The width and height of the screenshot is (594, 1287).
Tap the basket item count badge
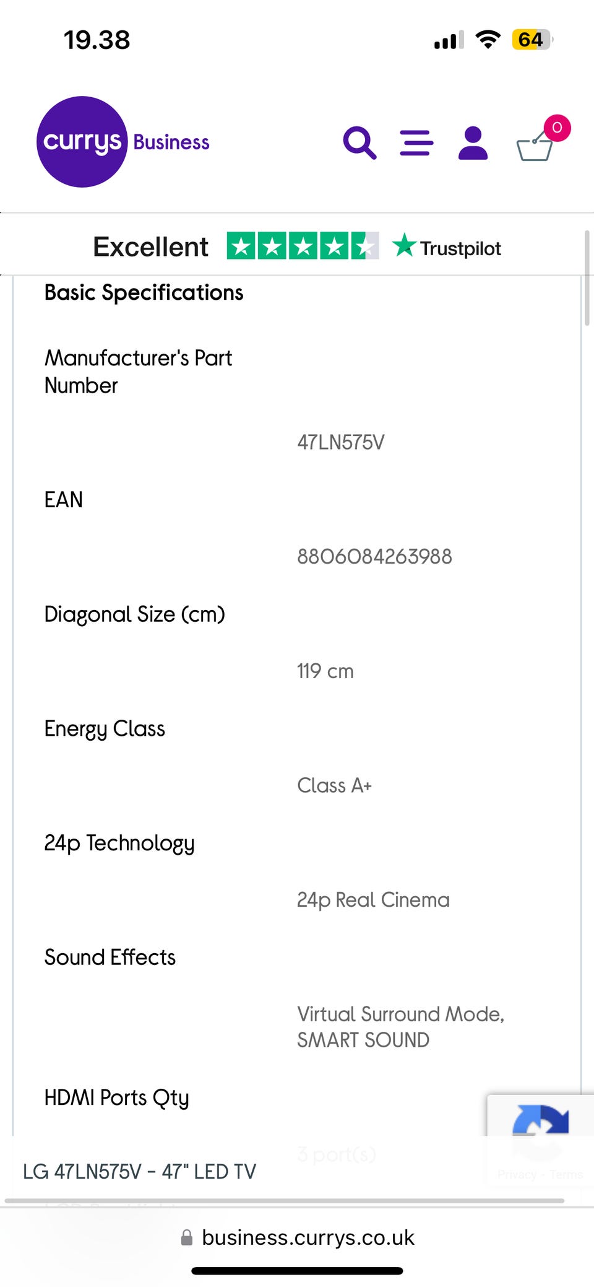coord(557,128)
